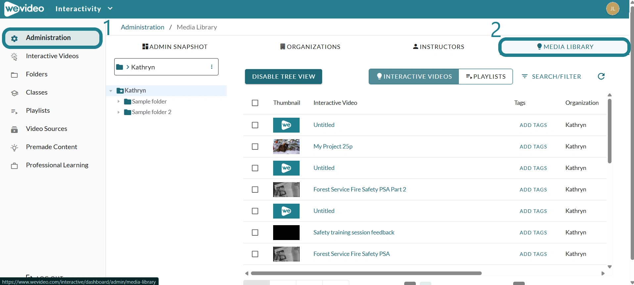Image resolution: width=634 pixels, height=285 pixels.
Task: Collapse the Kathryn tree node
Action: (111, 91)
